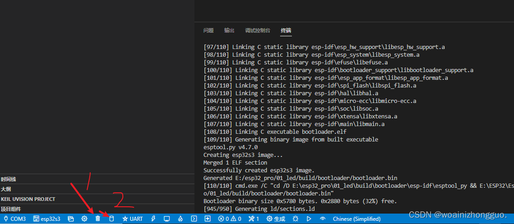Click the 'Generating ld/sections.ld' line
Screen dimensions: 514x224
click(259, 209)
